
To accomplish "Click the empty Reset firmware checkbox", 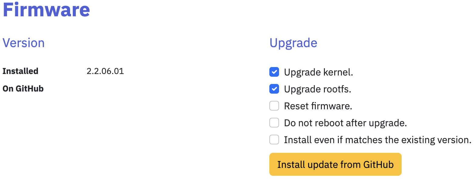I will click(274, 106).
